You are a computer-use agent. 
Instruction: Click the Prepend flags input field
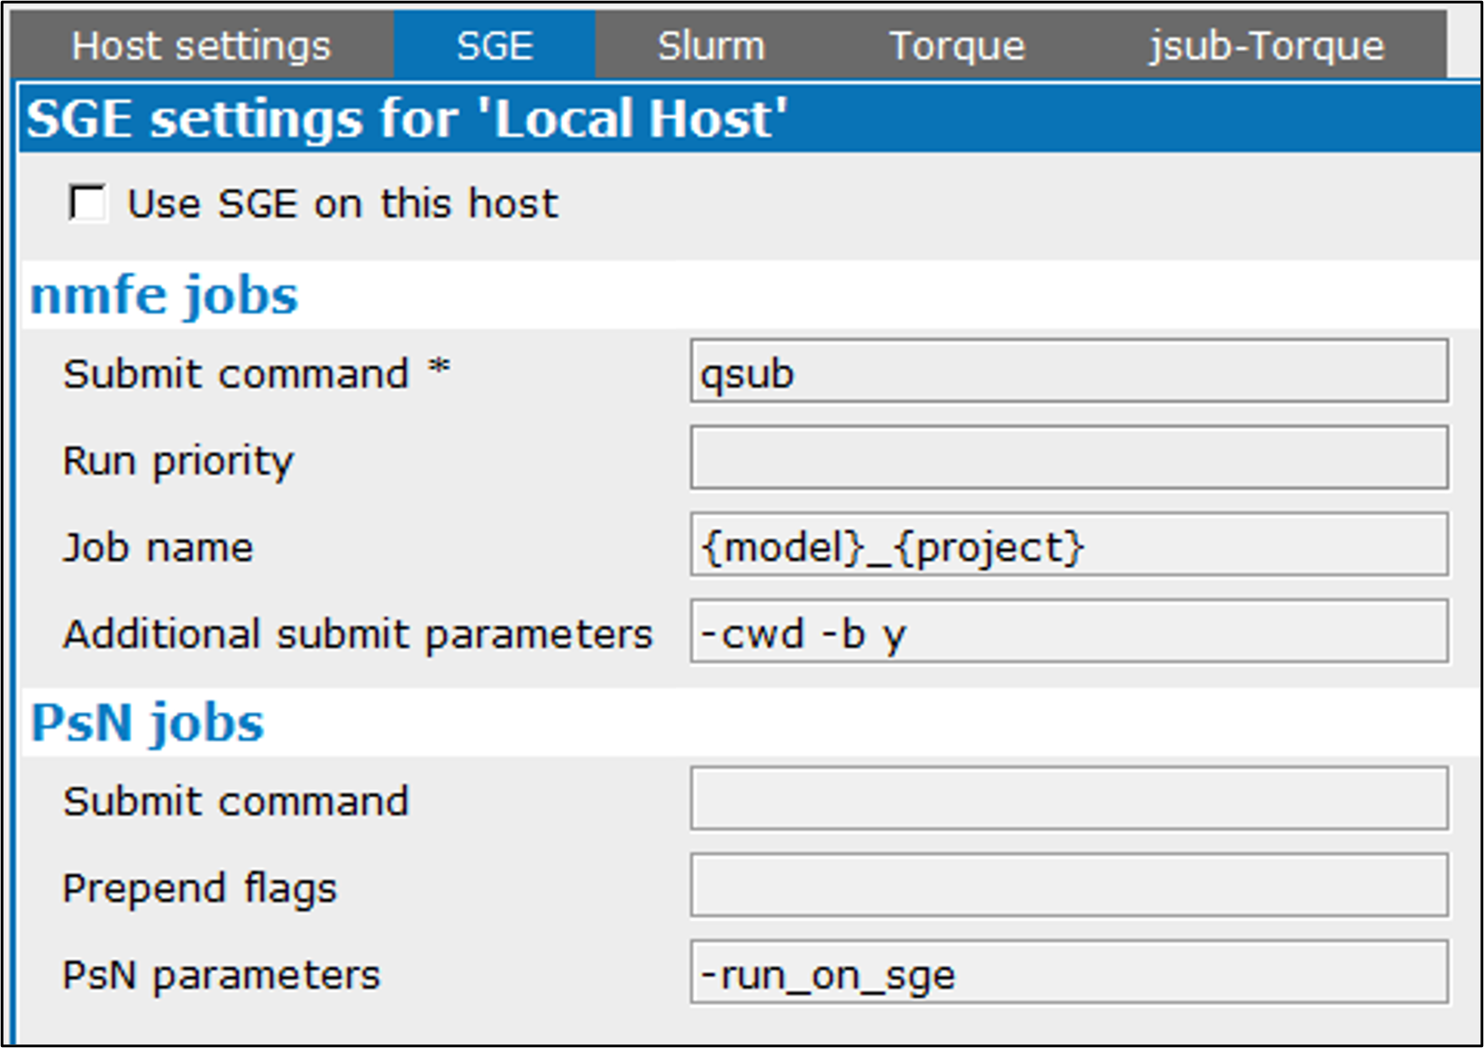[1070, 885]
